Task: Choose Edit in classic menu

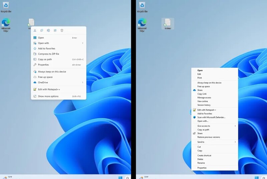Action: click(x=215, y=74)
